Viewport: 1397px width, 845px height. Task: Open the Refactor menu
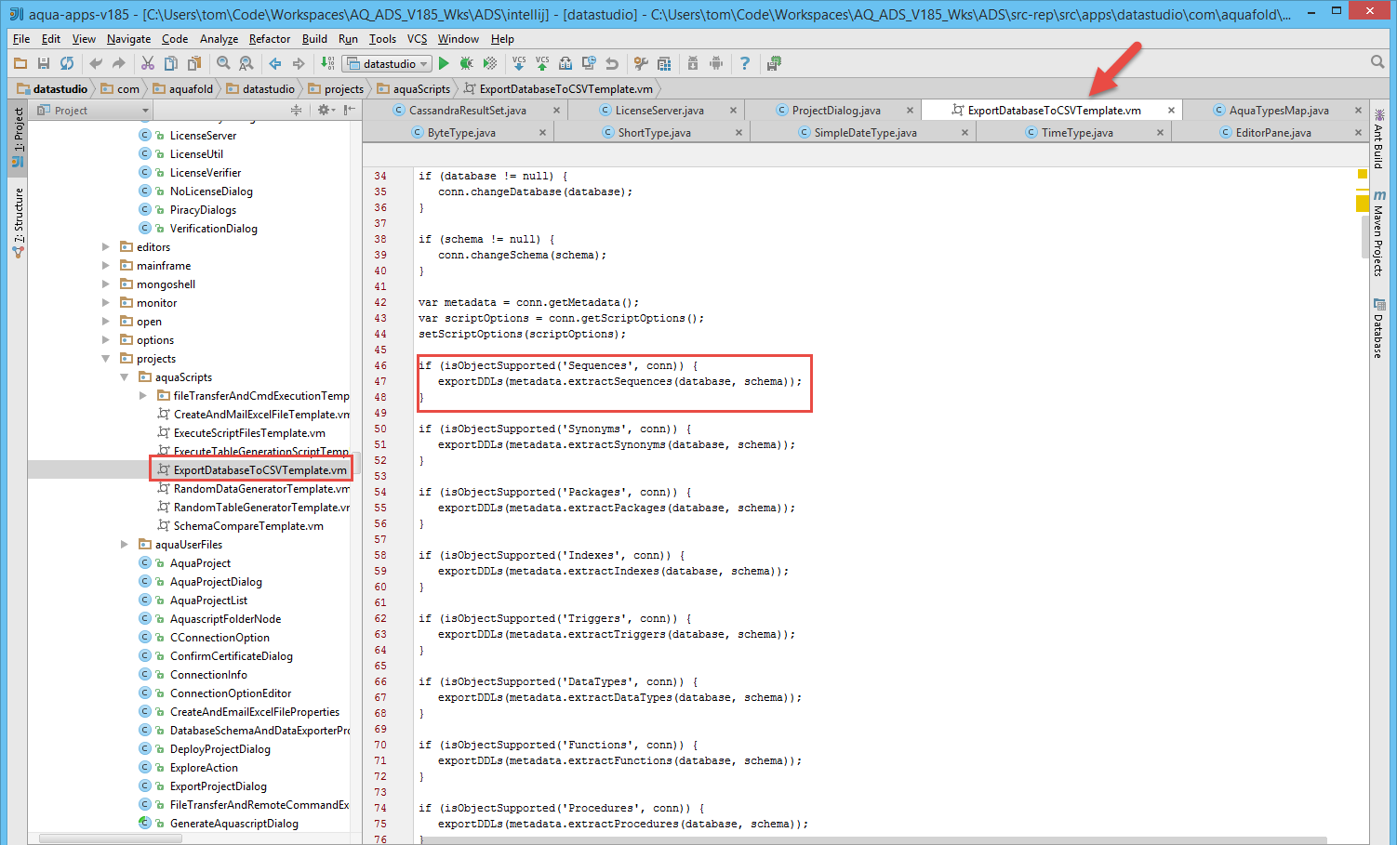[x=270, y=39]
